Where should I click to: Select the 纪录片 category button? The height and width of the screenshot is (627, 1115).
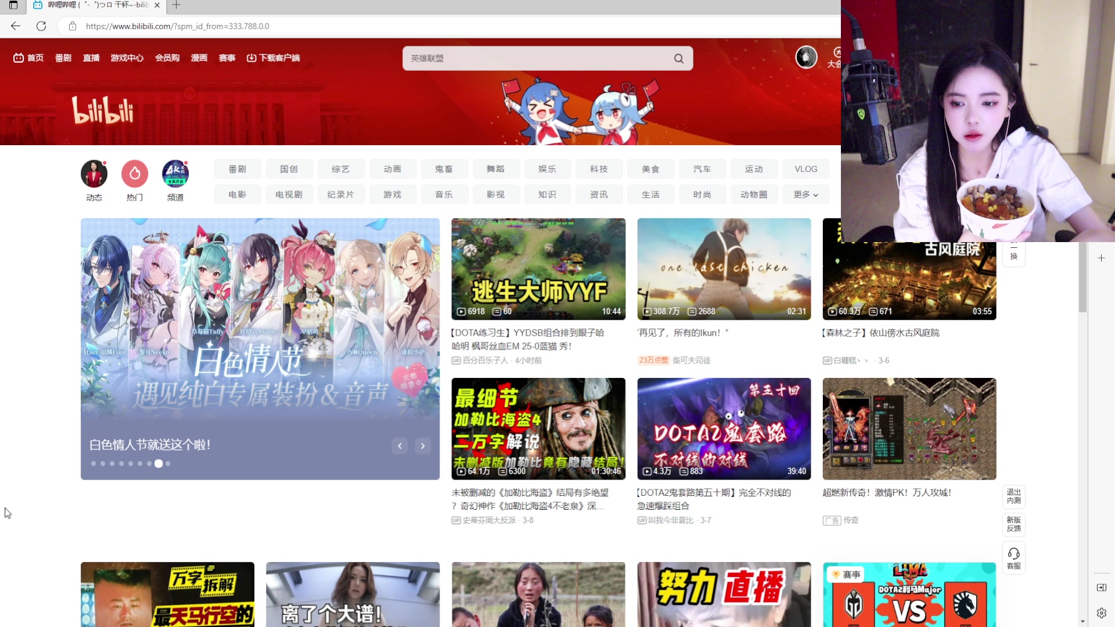click(341, 194)
